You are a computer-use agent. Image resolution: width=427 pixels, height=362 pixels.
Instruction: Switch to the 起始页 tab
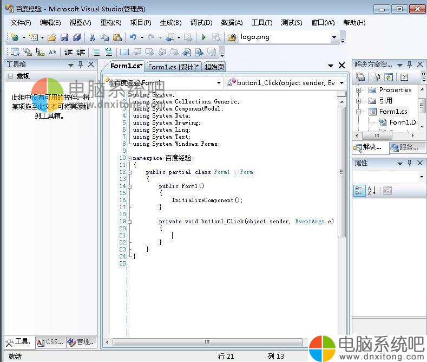pos(214,67)
